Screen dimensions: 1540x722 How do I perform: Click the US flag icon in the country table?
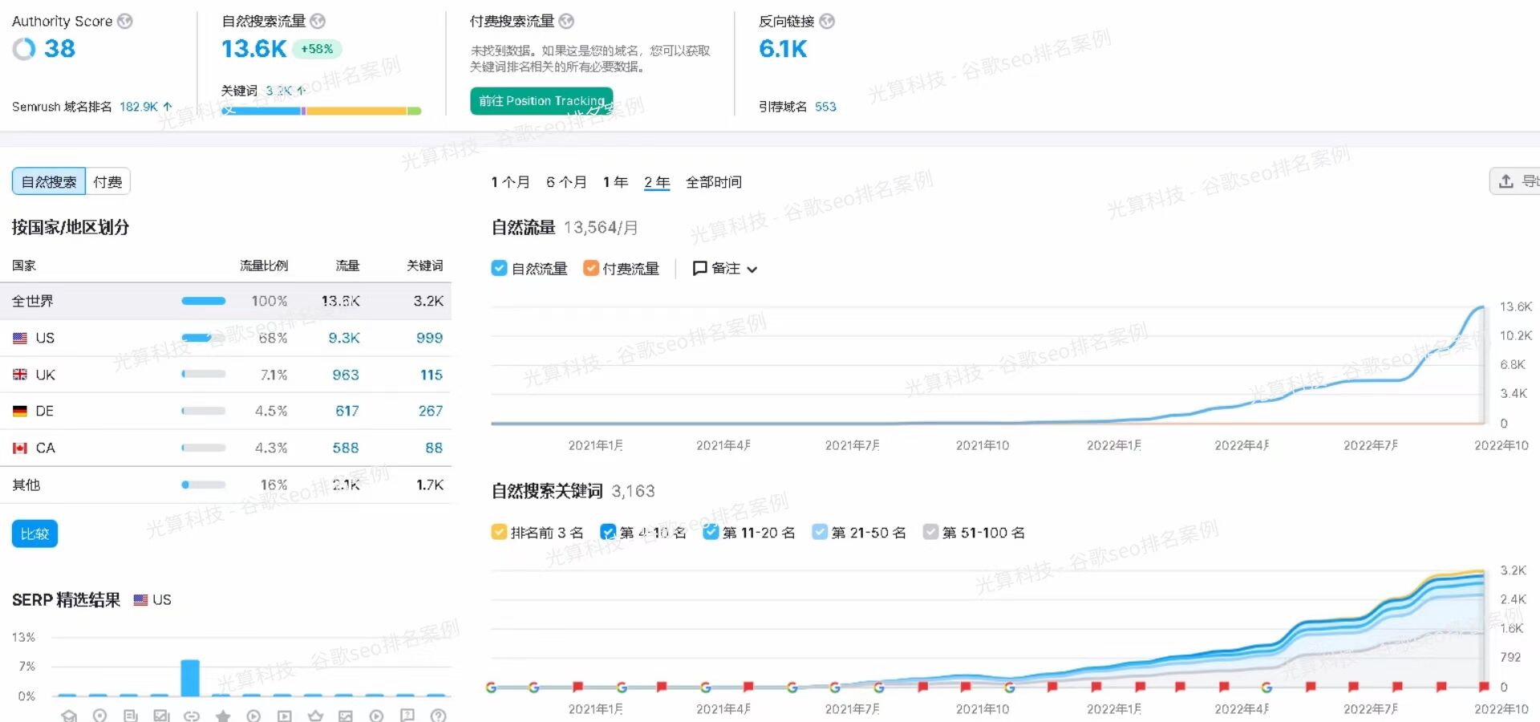pos(19,338)
